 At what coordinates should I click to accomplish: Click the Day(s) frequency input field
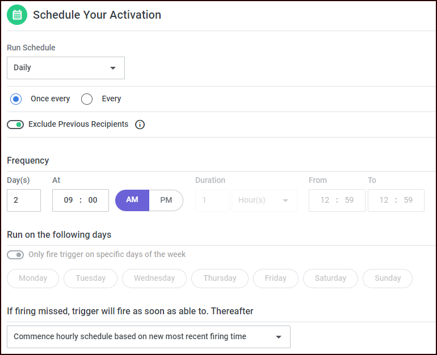click(24, 200)
